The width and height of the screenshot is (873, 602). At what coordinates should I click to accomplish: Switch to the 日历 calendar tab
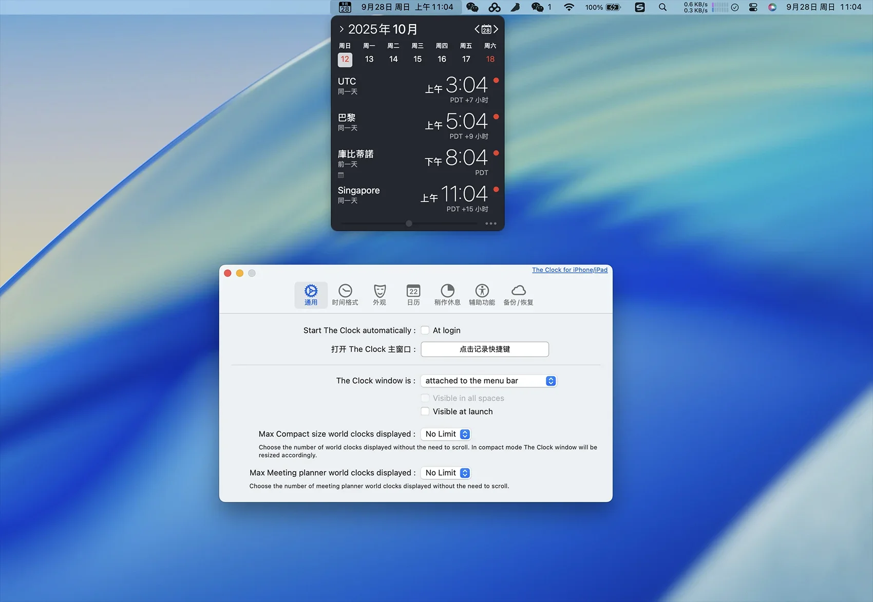pyautogui.click(x=413, y=295)
